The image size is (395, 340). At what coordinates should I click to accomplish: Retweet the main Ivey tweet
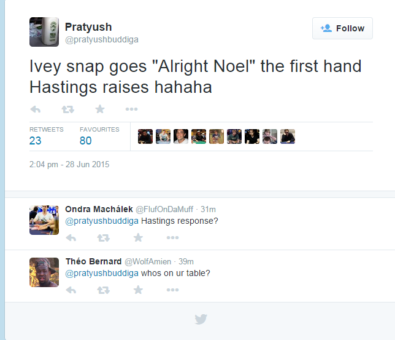[x=67, y=109]
